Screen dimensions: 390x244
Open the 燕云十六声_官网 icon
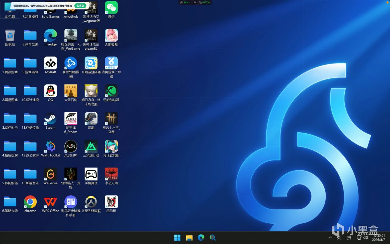point(111,119)
